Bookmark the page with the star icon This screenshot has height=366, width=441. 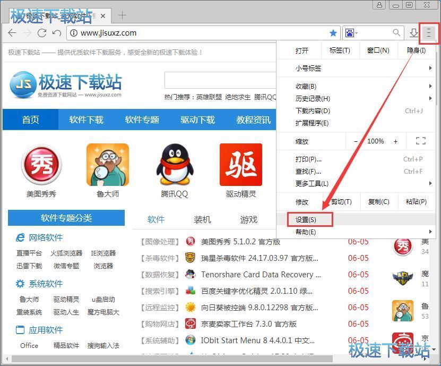(333, 33)
